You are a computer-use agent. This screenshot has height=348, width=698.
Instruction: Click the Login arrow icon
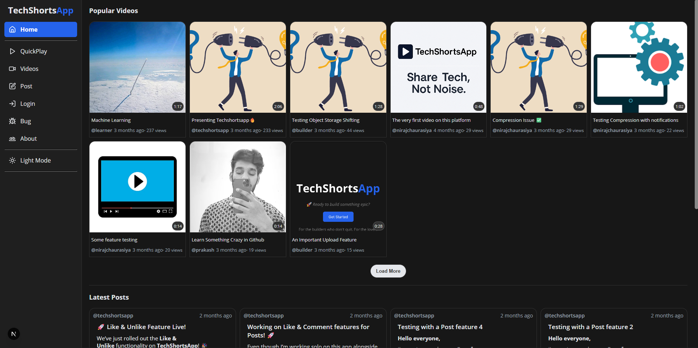coord(12,104)
